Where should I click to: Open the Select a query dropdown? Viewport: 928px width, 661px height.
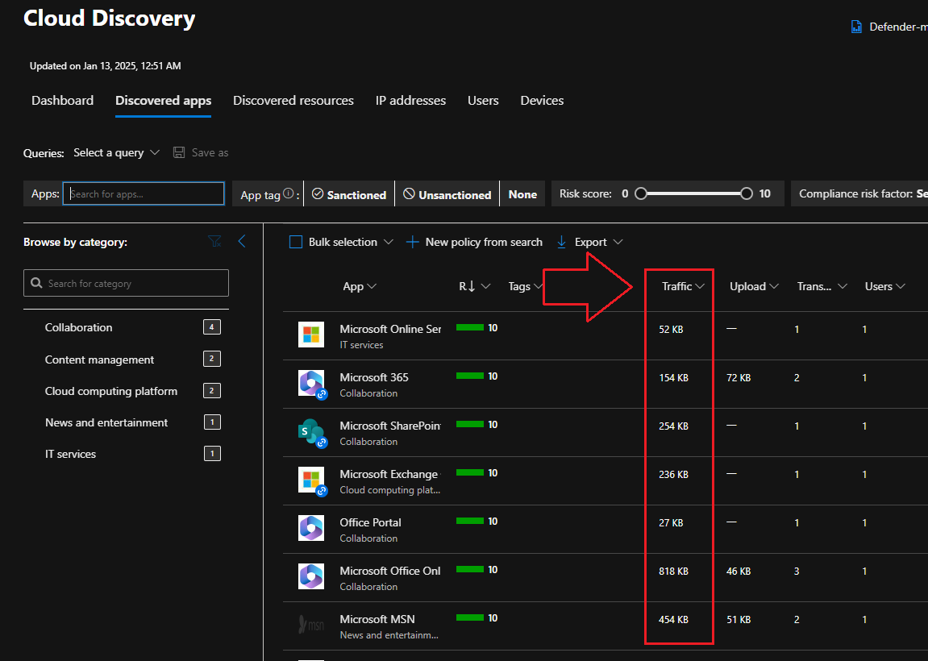[x=116, y=152]
